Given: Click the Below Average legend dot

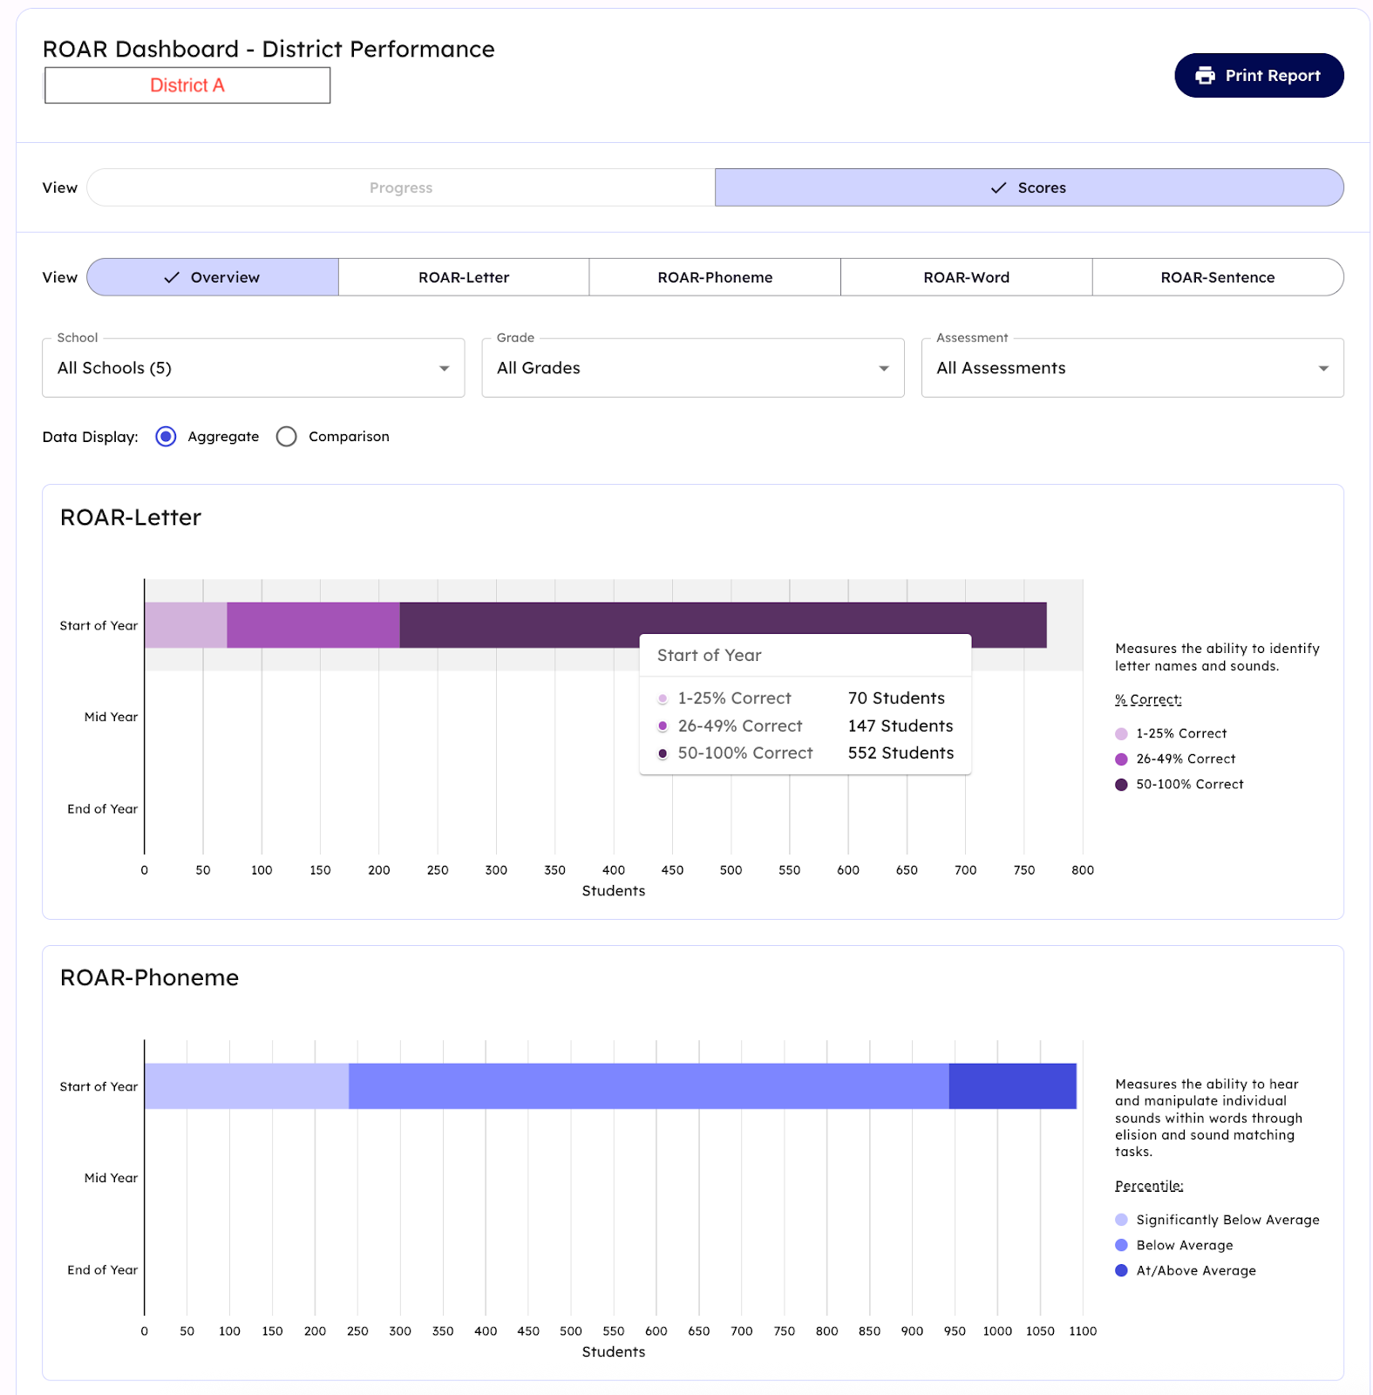Looking at the screenshot, I should 1121,1245.
